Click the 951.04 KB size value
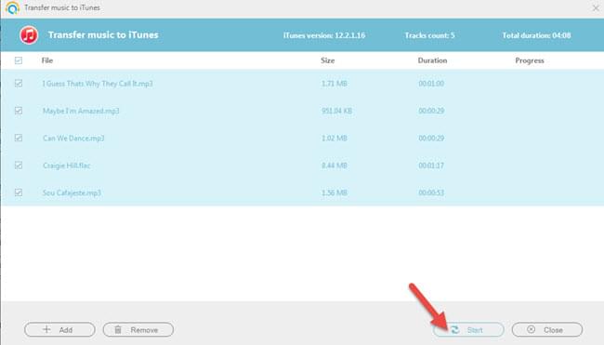The image size is (604, 345). coord(336,111)
